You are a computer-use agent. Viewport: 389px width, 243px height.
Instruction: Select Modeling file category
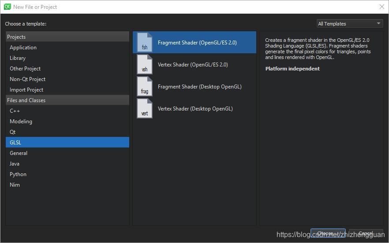67,121
